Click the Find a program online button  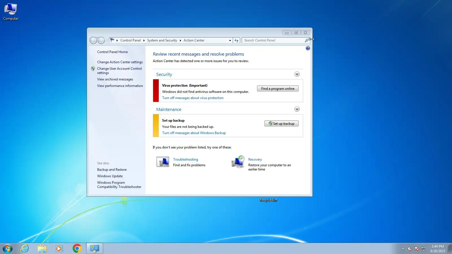[278, 89]
